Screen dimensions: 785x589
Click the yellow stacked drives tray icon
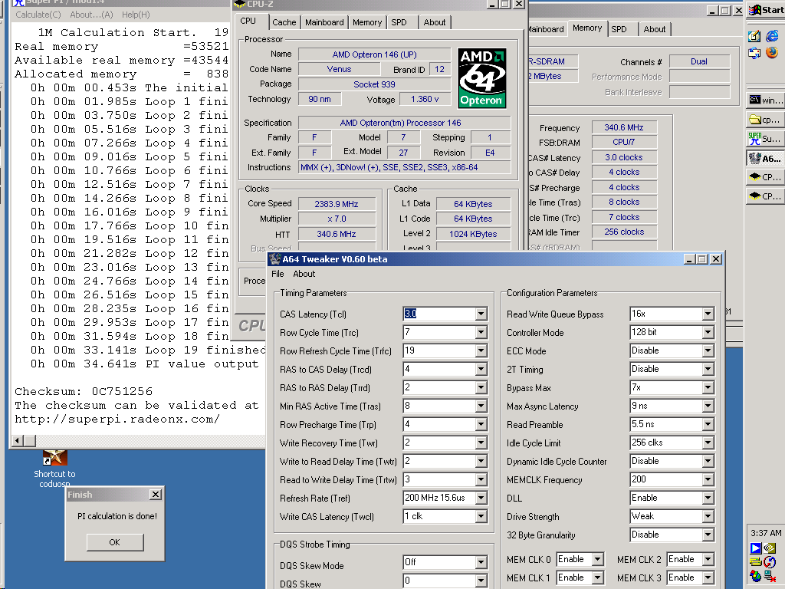click(x=755, y=562)
